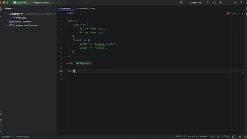Click the 16:6 caret position in status bar
Screen dimensions: 247x139
click(212, 137)
